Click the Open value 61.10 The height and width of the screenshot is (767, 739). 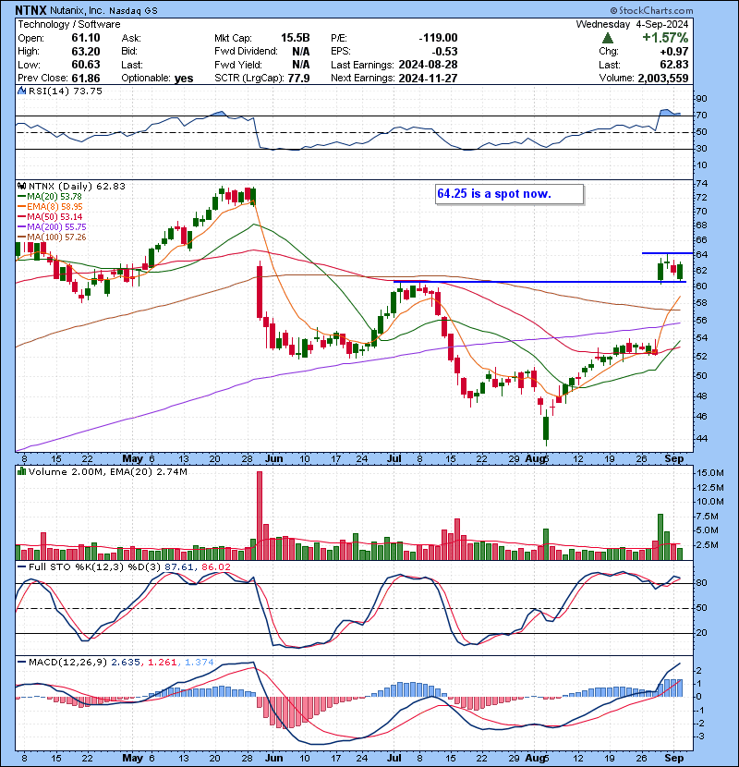(86, 38)
